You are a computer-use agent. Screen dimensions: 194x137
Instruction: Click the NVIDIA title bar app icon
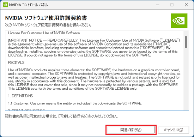(5, 5)
